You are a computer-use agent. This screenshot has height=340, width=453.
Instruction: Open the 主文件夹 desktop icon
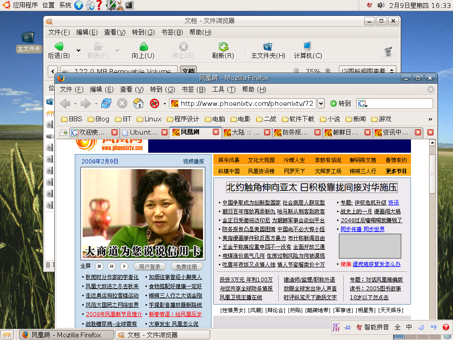tap(28, 42)
